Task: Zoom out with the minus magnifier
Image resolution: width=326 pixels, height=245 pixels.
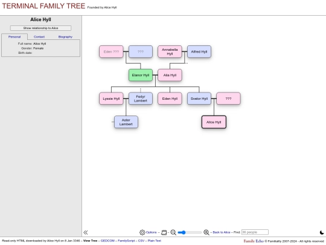Action: (173, 232)
